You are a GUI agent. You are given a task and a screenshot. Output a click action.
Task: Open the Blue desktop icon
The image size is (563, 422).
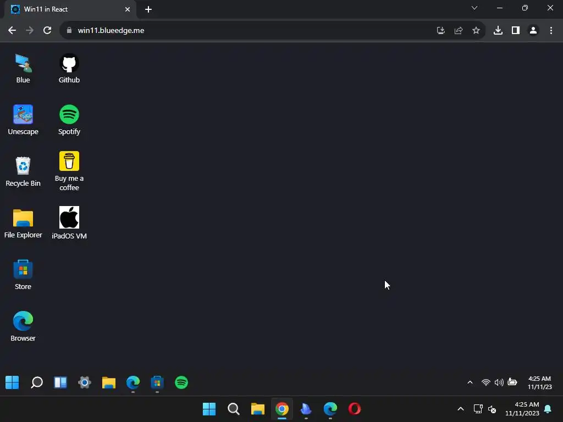coord(23,69)
